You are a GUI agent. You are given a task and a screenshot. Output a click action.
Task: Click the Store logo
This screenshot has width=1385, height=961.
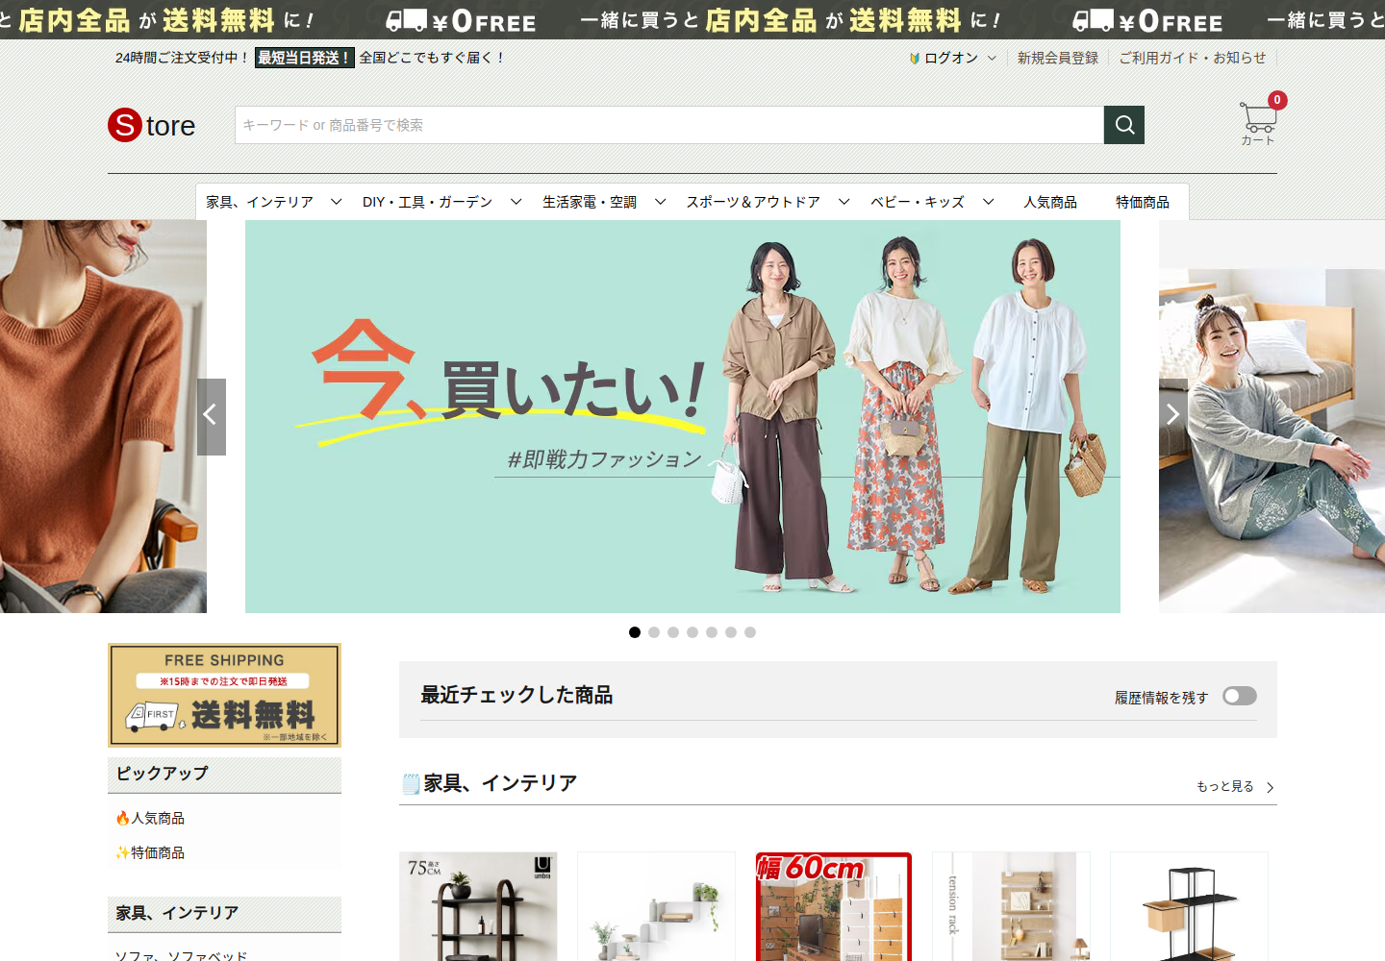(152, 125)
